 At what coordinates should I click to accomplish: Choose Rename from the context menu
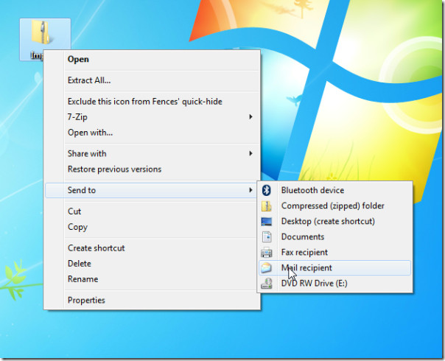(x=152, y=279)
